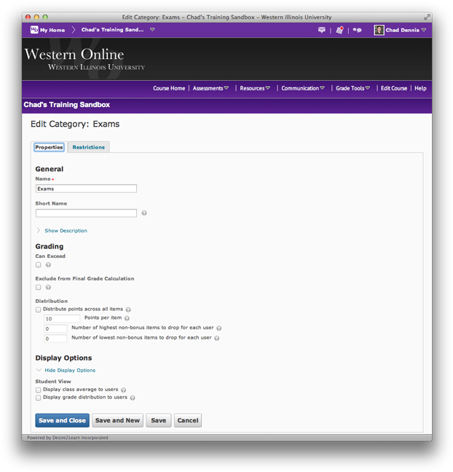The width and height of the screenshot is (453, 472).
Task: Open Edit Course in navbar
Action: click(x=394, y=88)
